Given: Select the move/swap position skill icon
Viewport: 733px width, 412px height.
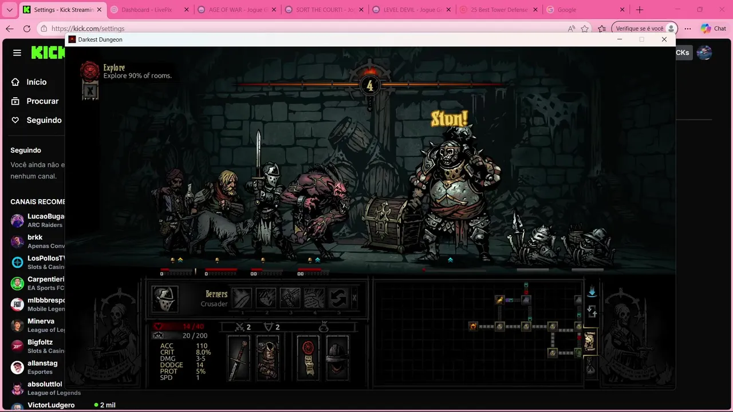Looking at the screenshot, I should tap(338, 298).
